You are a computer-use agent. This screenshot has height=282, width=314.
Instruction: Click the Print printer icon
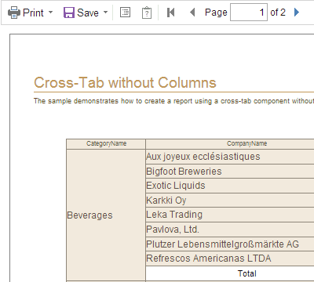coord(14,13)
